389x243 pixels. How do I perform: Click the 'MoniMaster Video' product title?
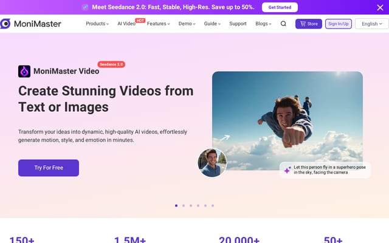pyautogui.click(x=66, y=71)
